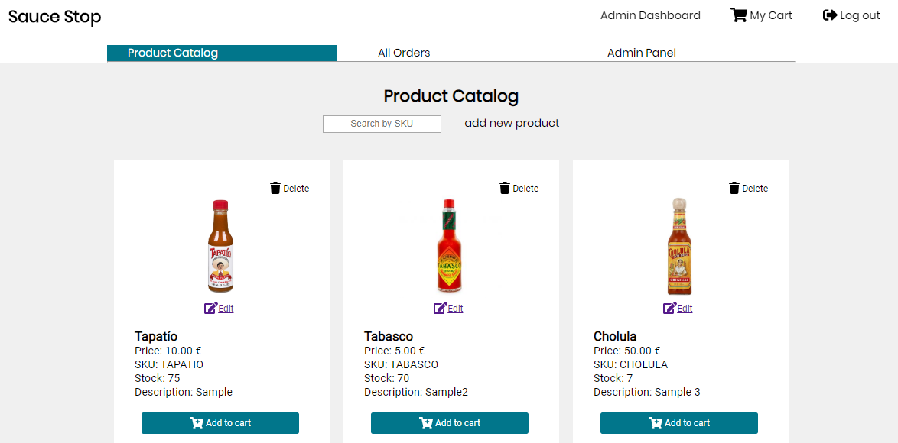Click the edit pencil icon for Cholula

[669, 309]
